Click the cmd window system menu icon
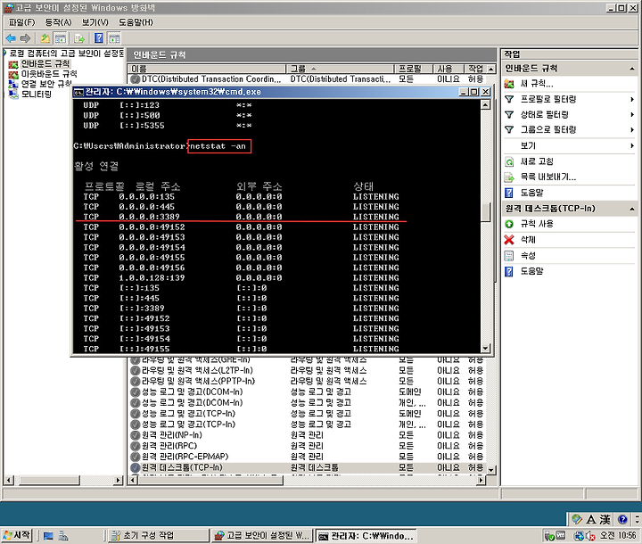642x544 pixels. 78,92
